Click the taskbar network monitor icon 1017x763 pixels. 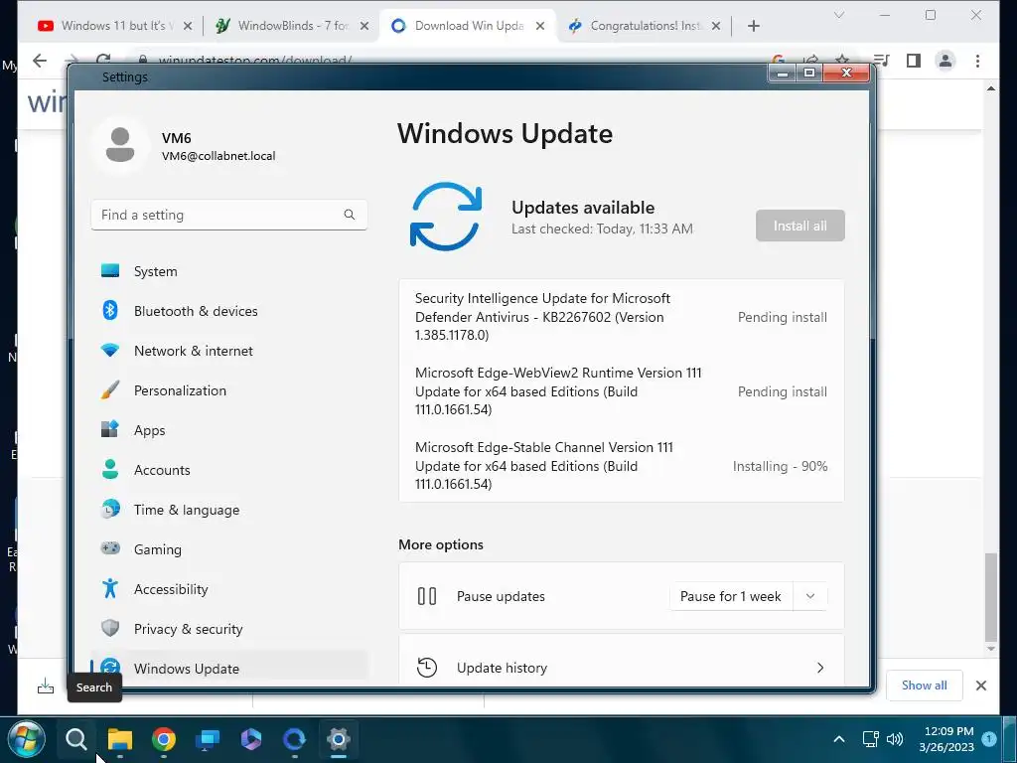coord(870,739)
